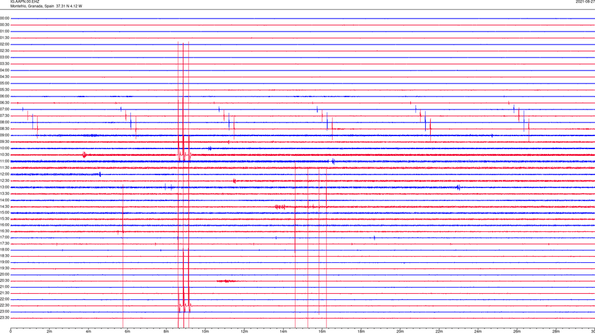Choose the 14:00 time label
Image resolution: width=595 pixels, height=334 pixels.
(x=5, y=200)
